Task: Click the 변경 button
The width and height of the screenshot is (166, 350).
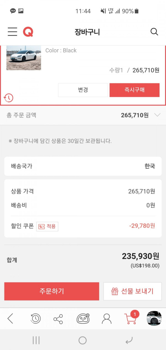Action: pos(83,90)
